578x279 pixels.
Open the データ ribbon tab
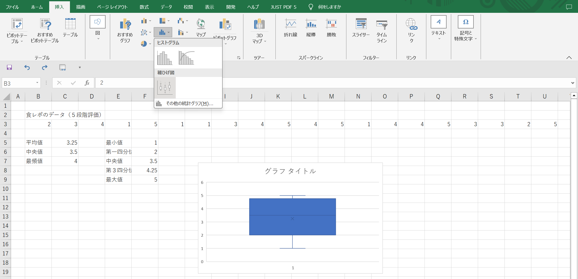click(x=166, y=7)
